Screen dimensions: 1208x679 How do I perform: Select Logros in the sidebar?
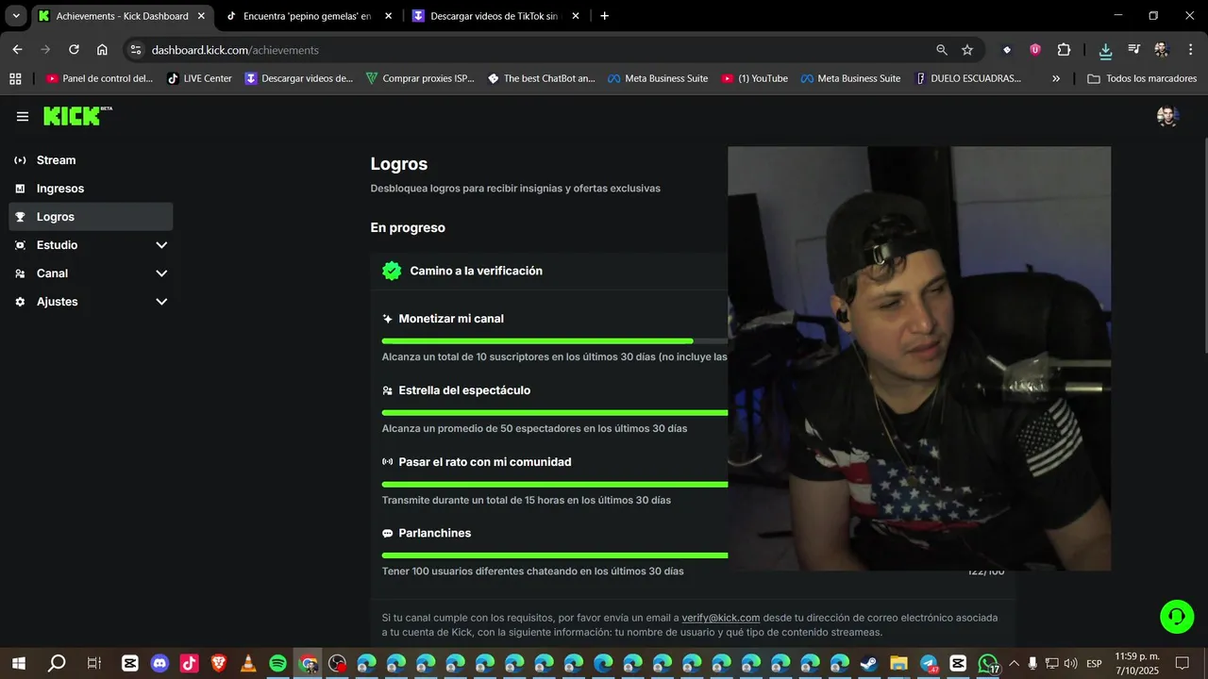point(91,217)
